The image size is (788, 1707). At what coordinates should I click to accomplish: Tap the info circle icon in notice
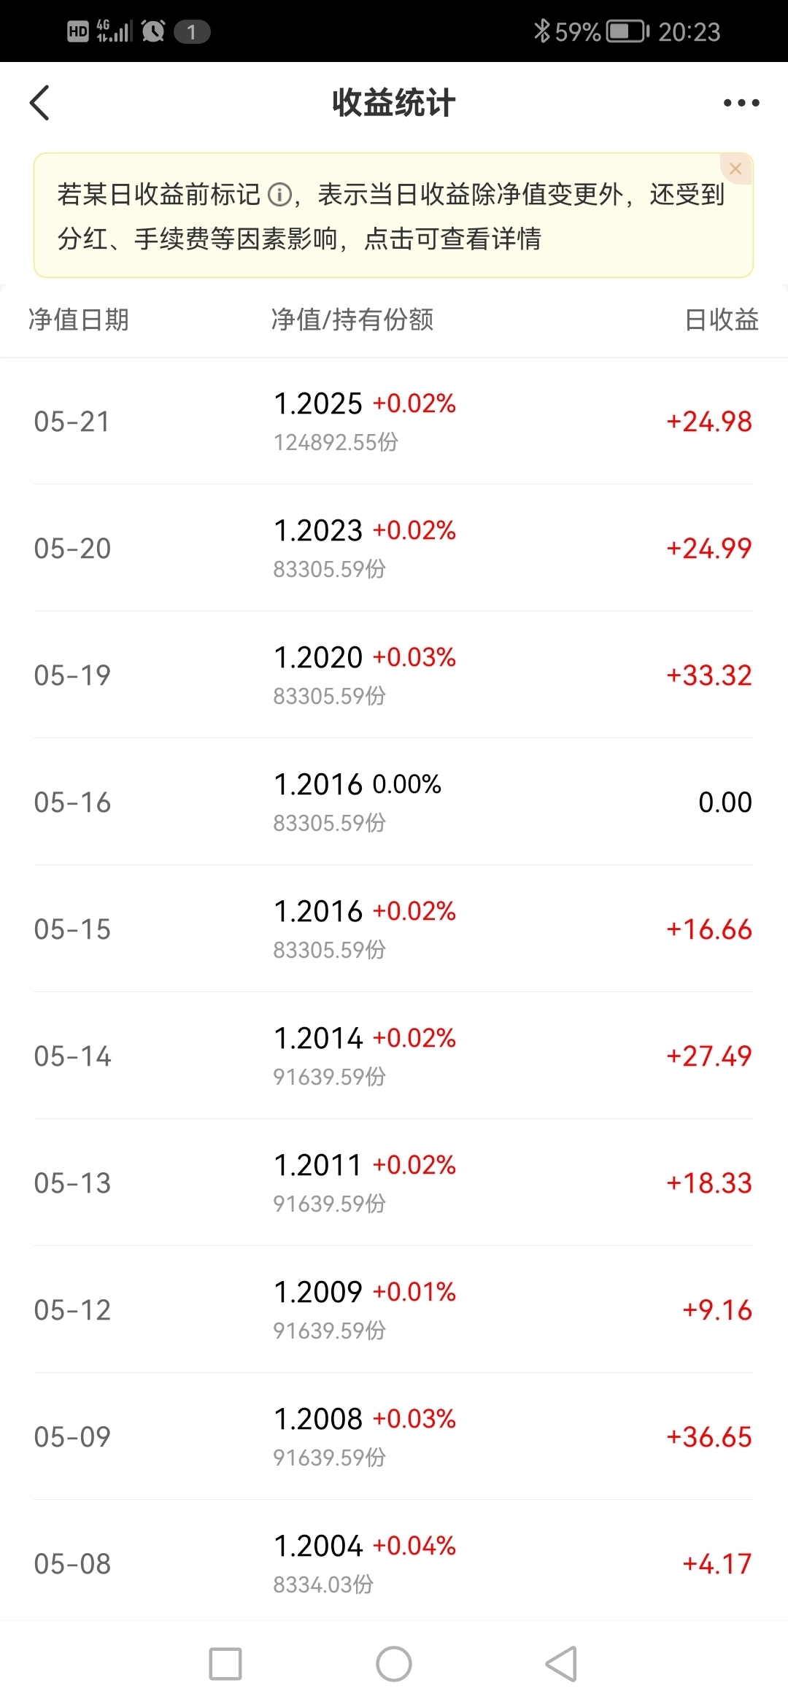[280, 195]
